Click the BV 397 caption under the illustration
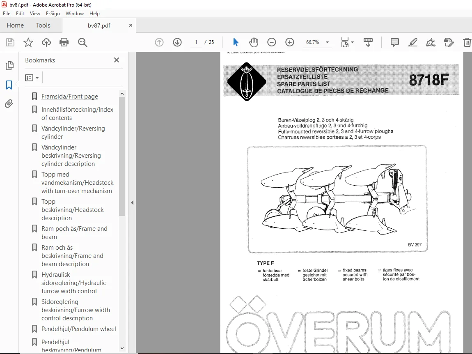Screen dimensions: 472x354 [x=415, y=245]
